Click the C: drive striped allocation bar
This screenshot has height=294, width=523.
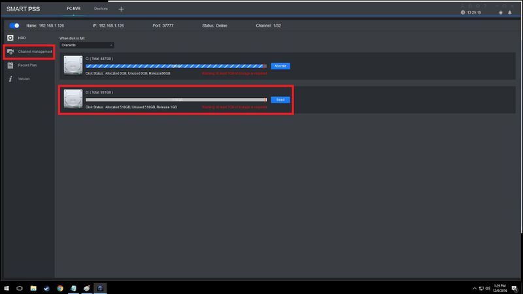pyautogui.click(x=176, y=66)
